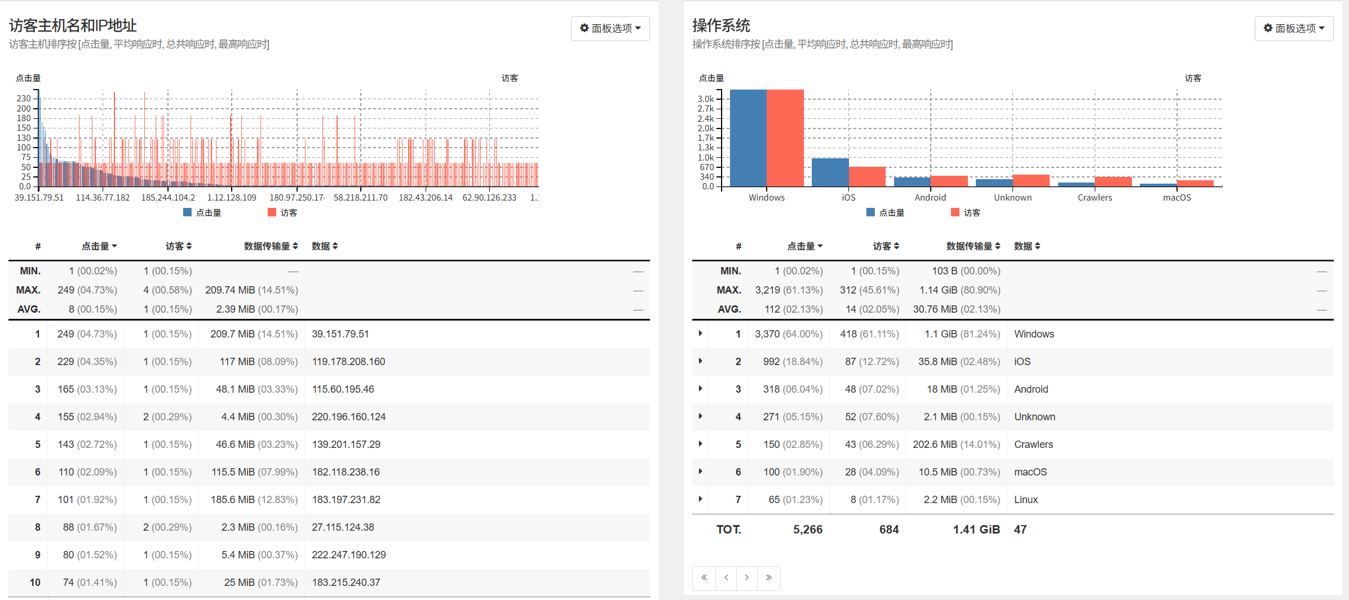Click Crawlers x-axis label in OS chart
Image resolution: width=1349 pixels, height=600 pixels.
[x=1095, y=198]
